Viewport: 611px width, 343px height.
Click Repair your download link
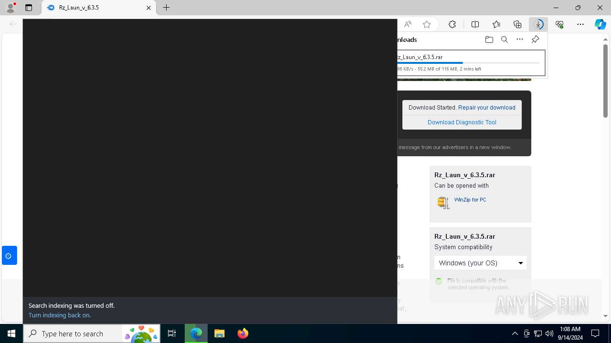(486, 108)
